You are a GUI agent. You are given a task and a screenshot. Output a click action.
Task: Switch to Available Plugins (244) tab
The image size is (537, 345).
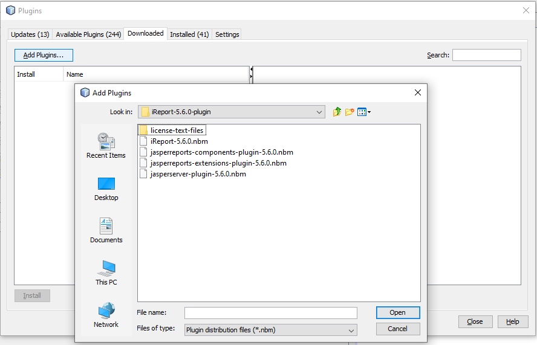point(88,34)
